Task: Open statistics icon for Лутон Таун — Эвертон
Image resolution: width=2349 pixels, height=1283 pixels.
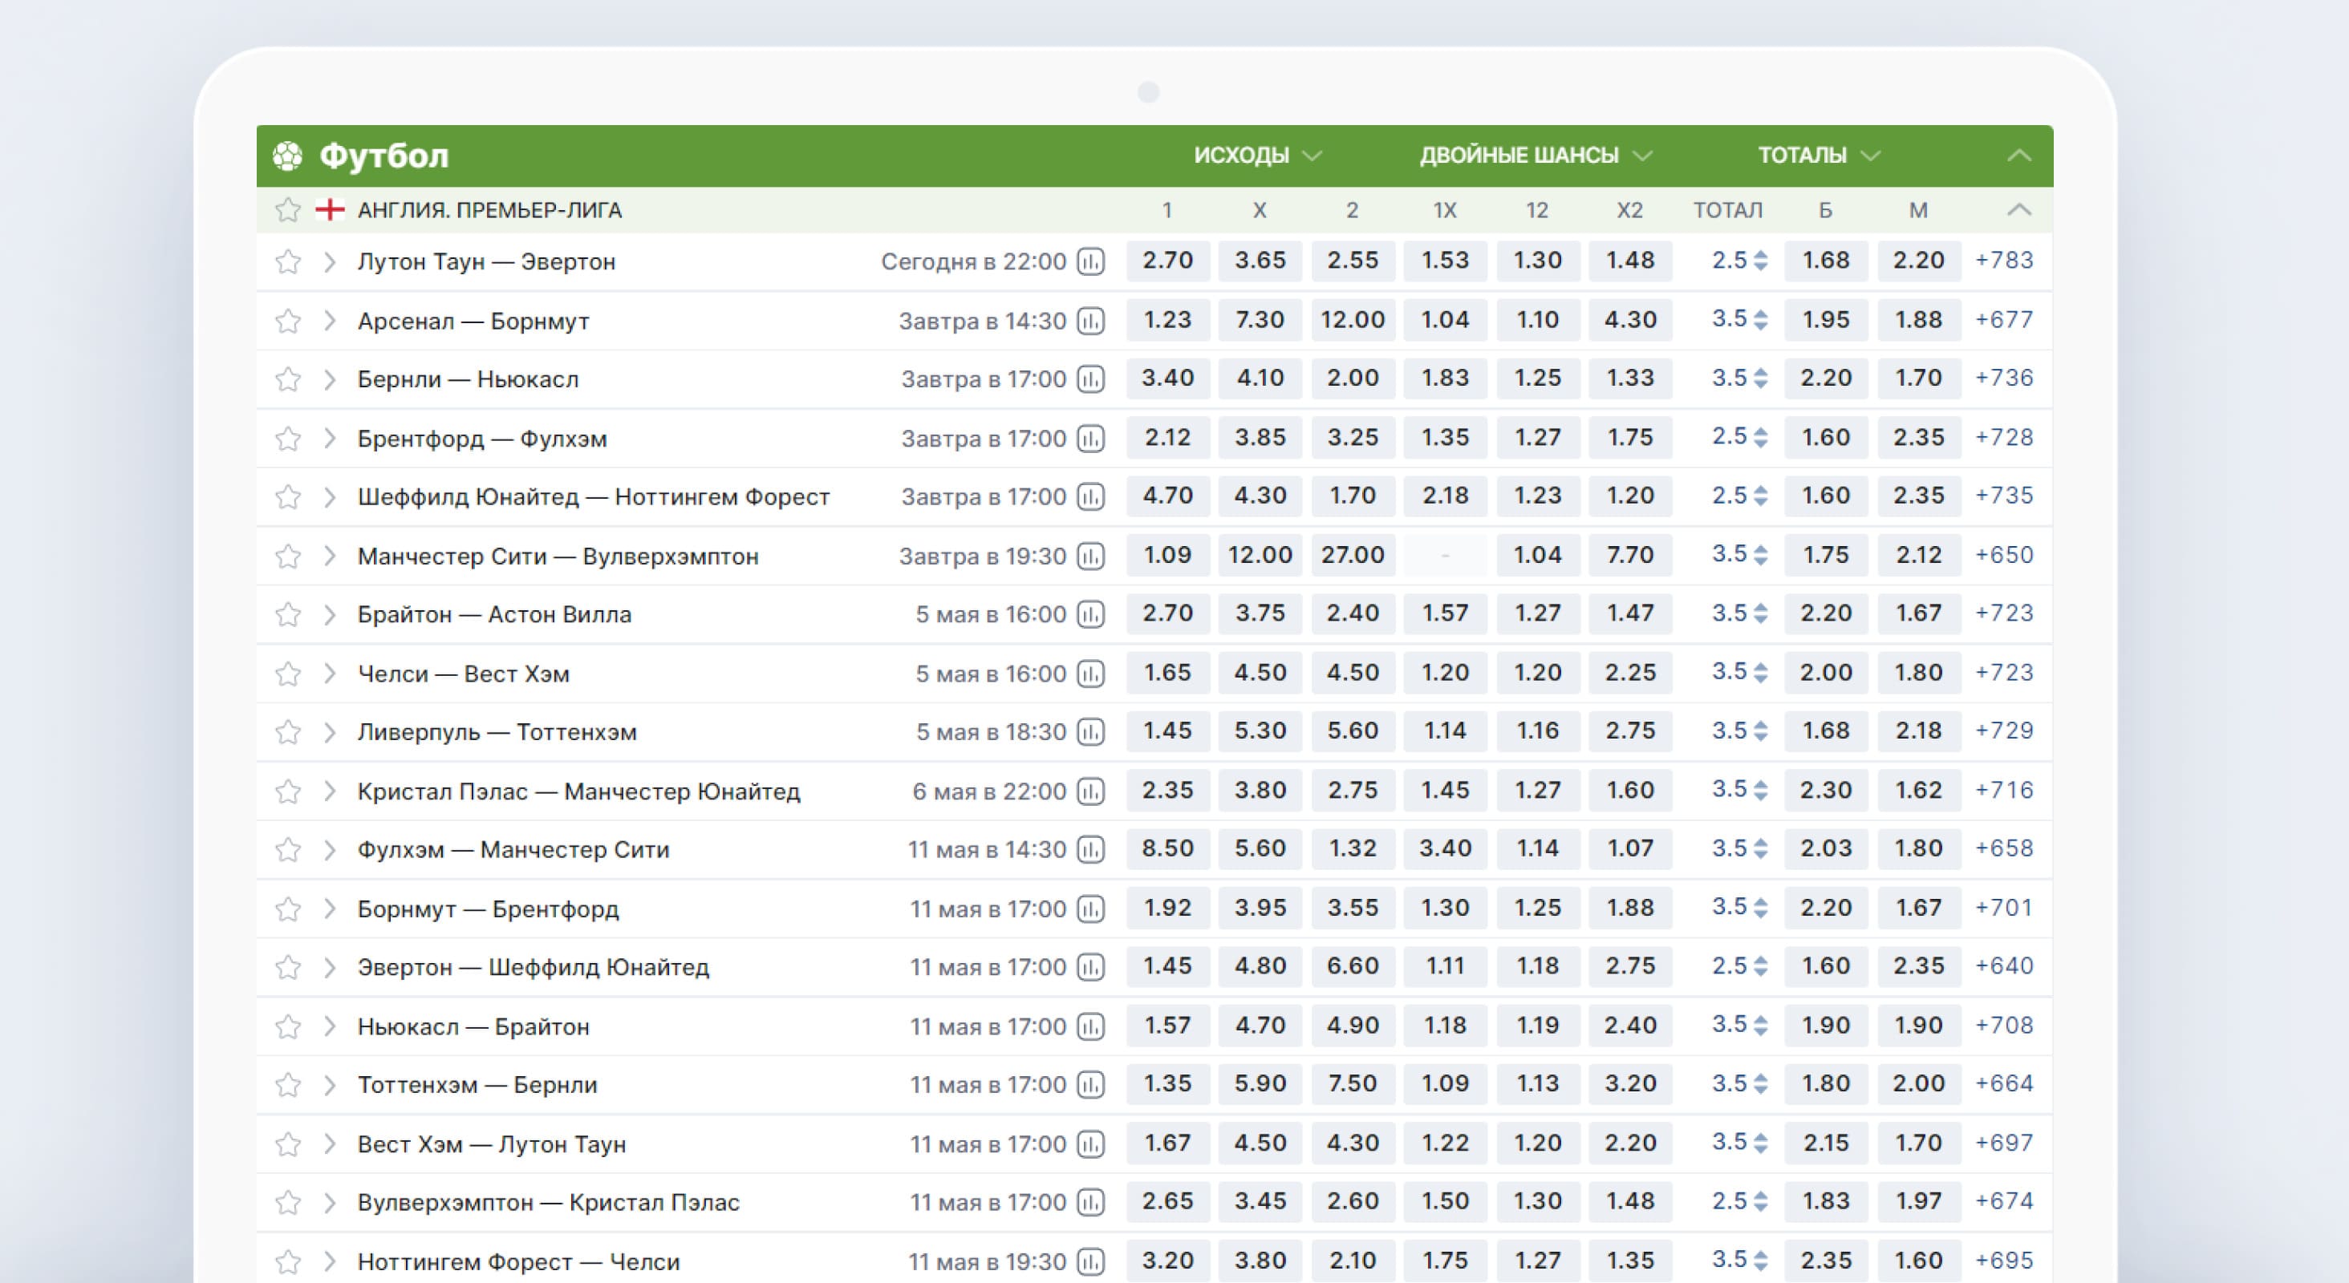Action: [1090, 261]
